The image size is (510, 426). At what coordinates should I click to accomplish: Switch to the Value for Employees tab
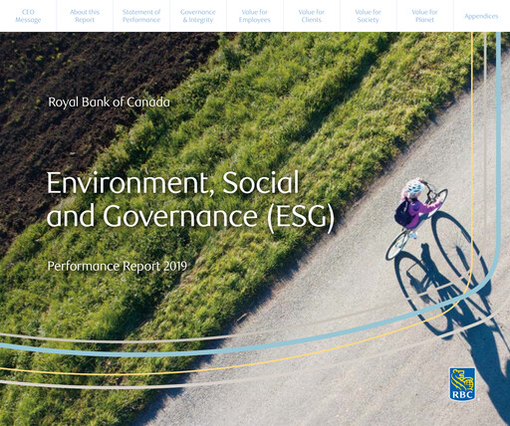tap(255, 16)
